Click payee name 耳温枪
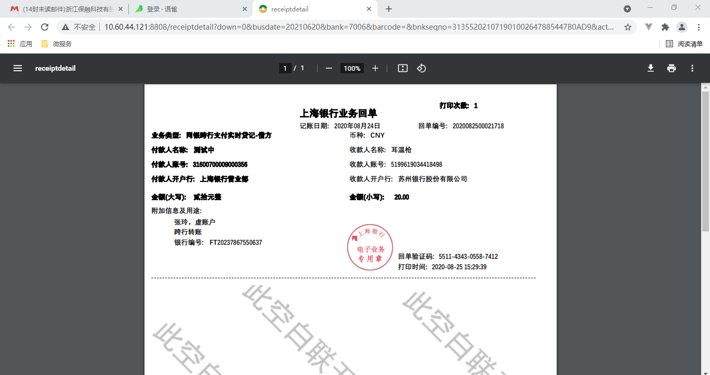This screenshot has height=375, width=710. point(401,150)
